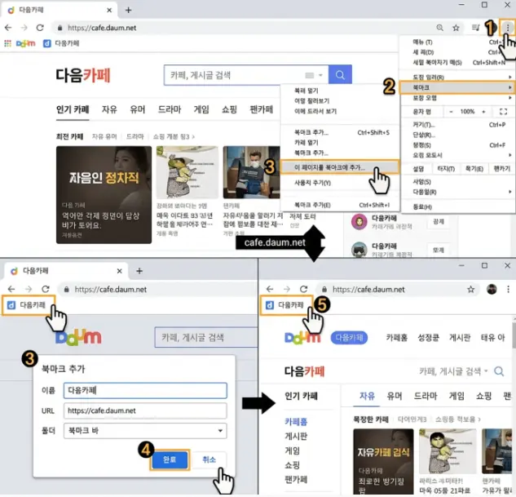Select the 드라마 tab in top window
Screen dimensions: 516x497
[170, 109]
